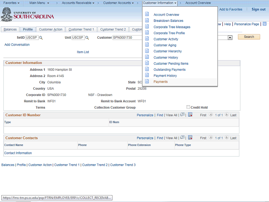Select the Profile tab
This screenshot has width=269, height=202.
28,29
